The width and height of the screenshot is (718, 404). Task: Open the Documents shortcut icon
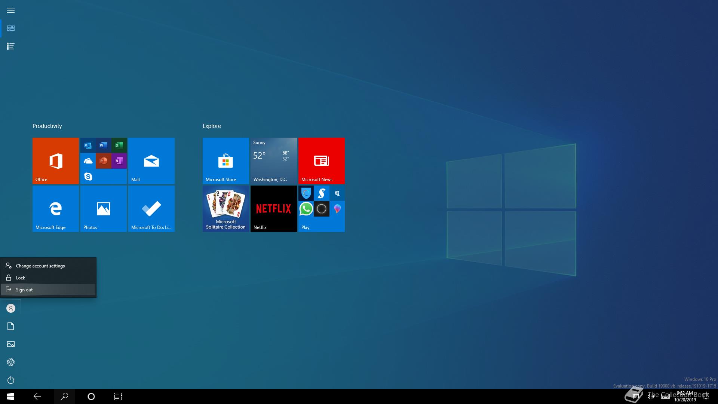click(11, 326)
